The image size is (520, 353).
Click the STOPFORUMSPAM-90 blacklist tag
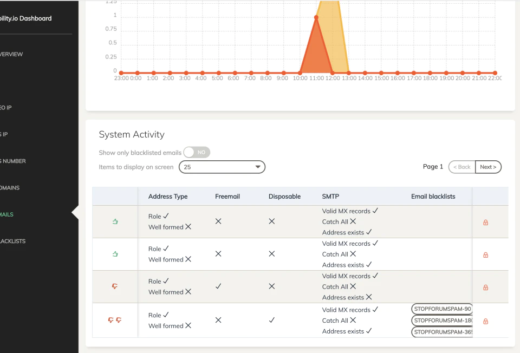point(442,309)
